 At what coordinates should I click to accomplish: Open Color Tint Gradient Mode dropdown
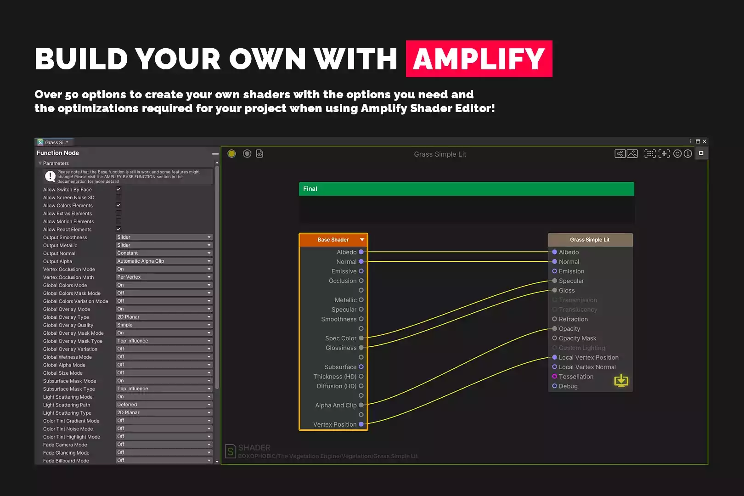[164, 421]
